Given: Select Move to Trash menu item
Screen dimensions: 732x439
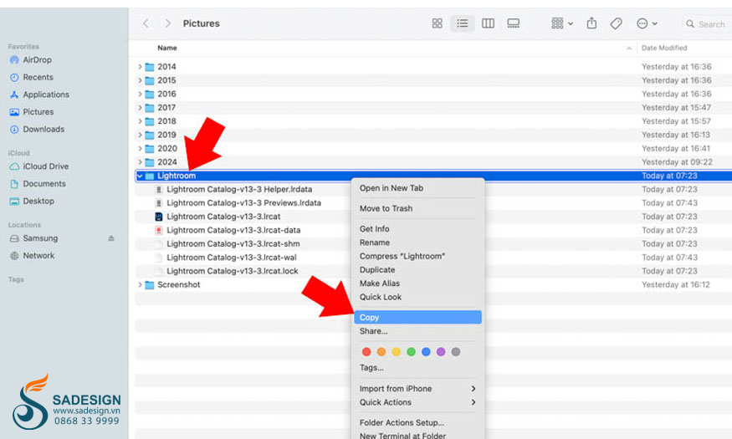Looking at the screenshot, I should pos(386,208).
